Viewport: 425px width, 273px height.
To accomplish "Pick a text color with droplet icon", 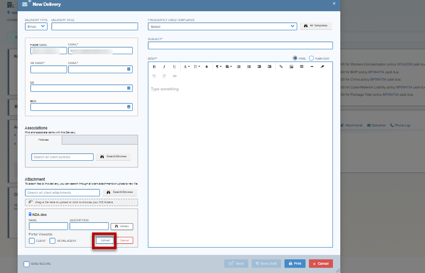I will pos(207,66).
